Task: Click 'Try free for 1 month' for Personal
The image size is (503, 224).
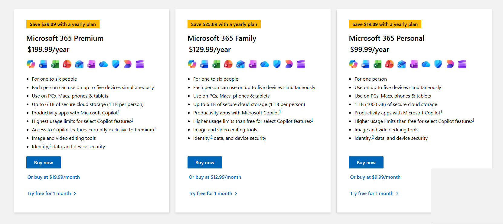Action: point(374,194)
